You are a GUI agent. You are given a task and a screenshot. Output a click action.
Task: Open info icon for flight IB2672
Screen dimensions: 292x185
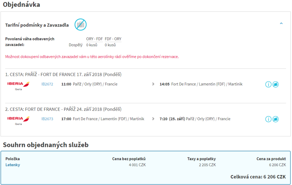pyautogui.click(x=269, y=85)
